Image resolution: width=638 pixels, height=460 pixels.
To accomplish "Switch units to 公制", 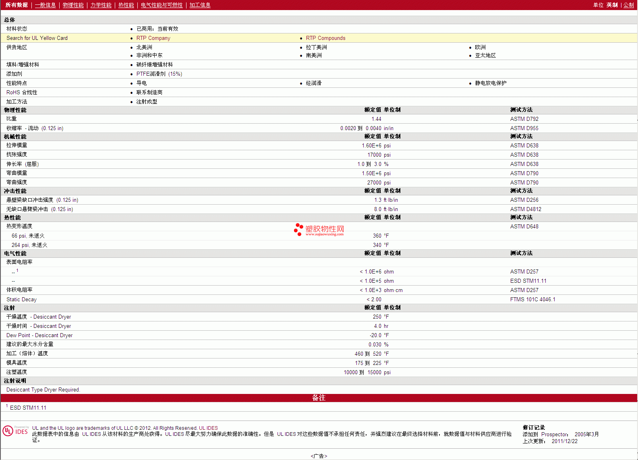I will pos(629,5).
